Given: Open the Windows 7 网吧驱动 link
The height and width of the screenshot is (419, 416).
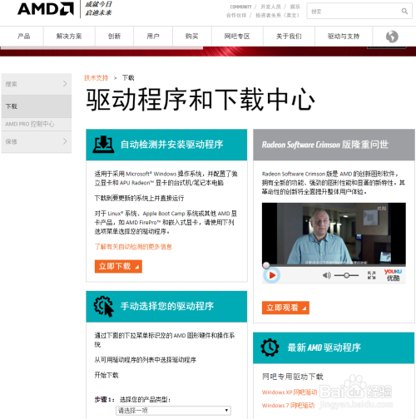Looking at the screenshot, I should click(289, 406).
